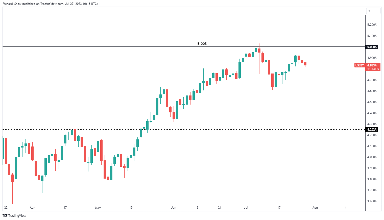Click the TradingView wordmark text
Viewport: 384px width, 220px height.
pyautogui.click(x=17, y=215)
